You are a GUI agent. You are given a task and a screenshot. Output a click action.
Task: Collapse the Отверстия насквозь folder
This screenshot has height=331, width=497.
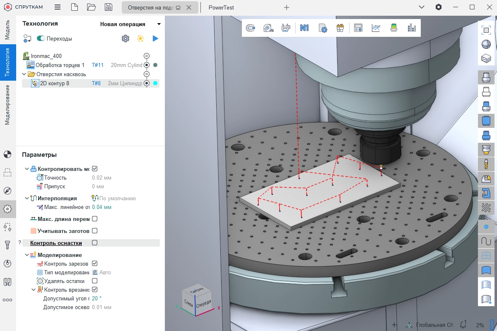pyautogui.click(x=25, y=74)
